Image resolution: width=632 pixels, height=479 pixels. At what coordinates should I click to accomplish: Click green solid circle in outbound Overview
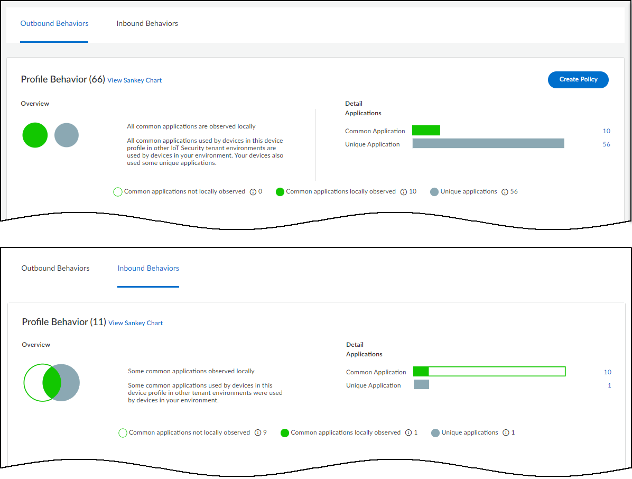pyautogui.click(x=35, y=135)
